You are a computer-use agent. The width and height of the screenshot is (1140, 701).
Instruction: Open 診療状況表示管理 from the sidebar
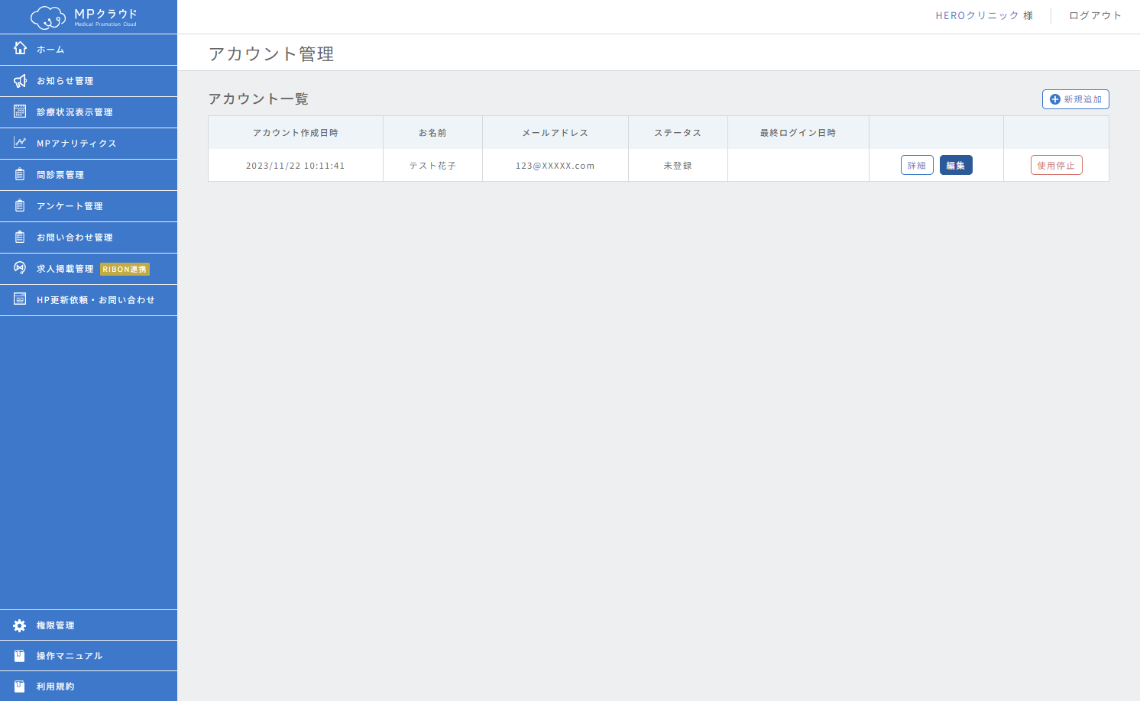(x=89, y=112)
